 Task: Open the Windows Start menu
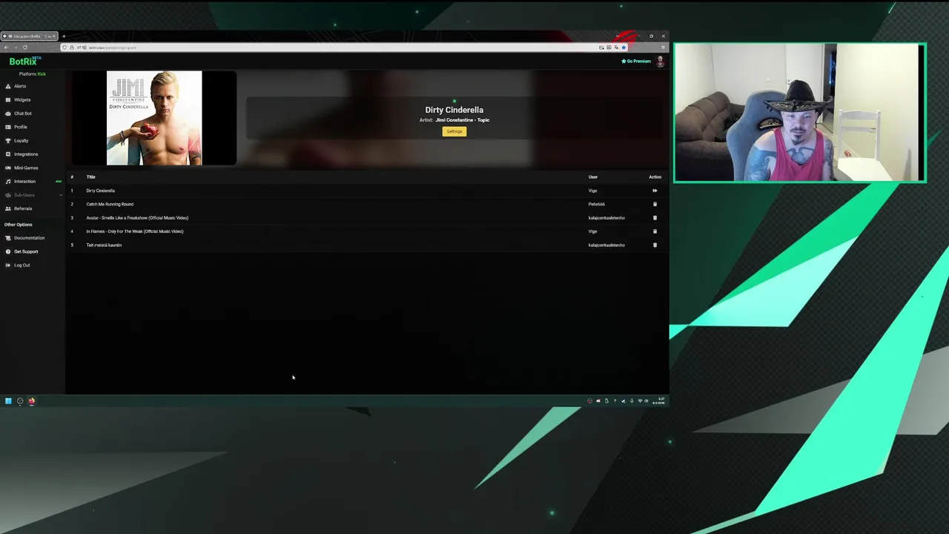tap(8, 401)
